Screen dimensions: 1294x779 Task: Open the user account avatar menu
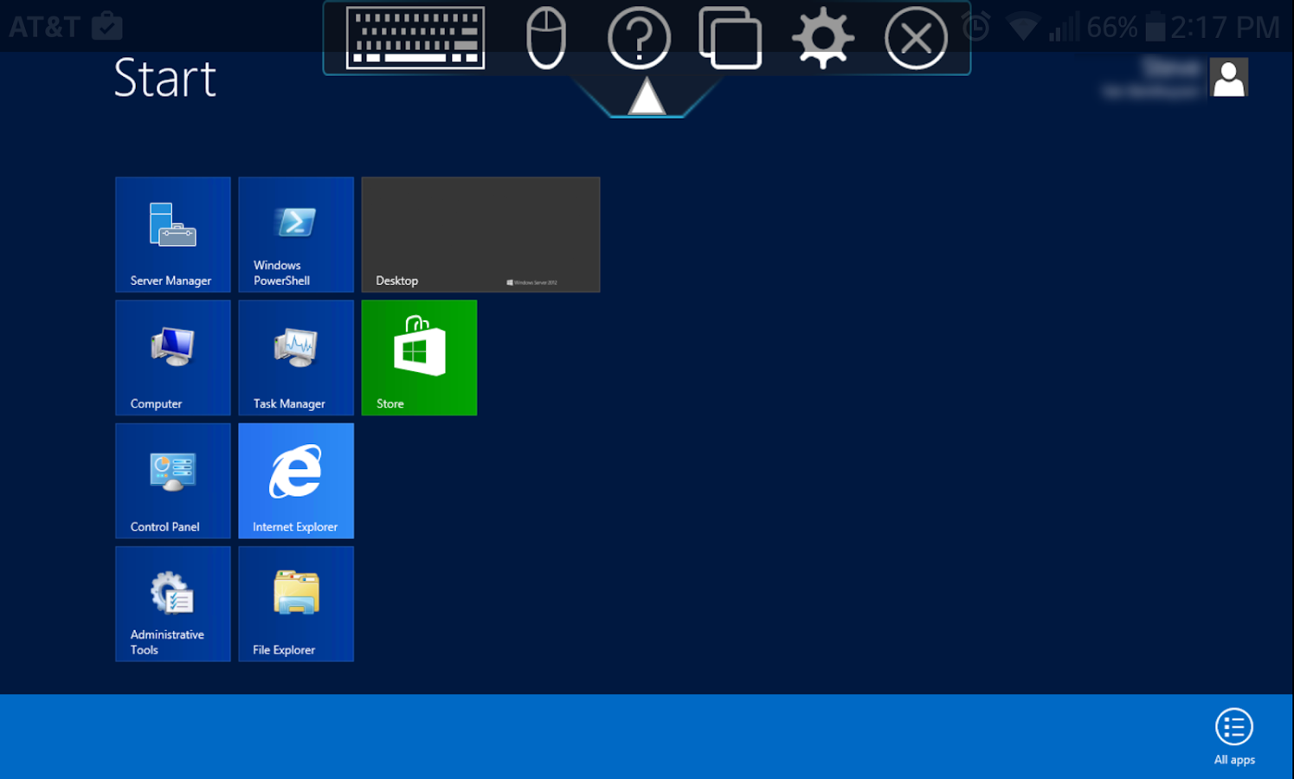tap(1229, 78)
